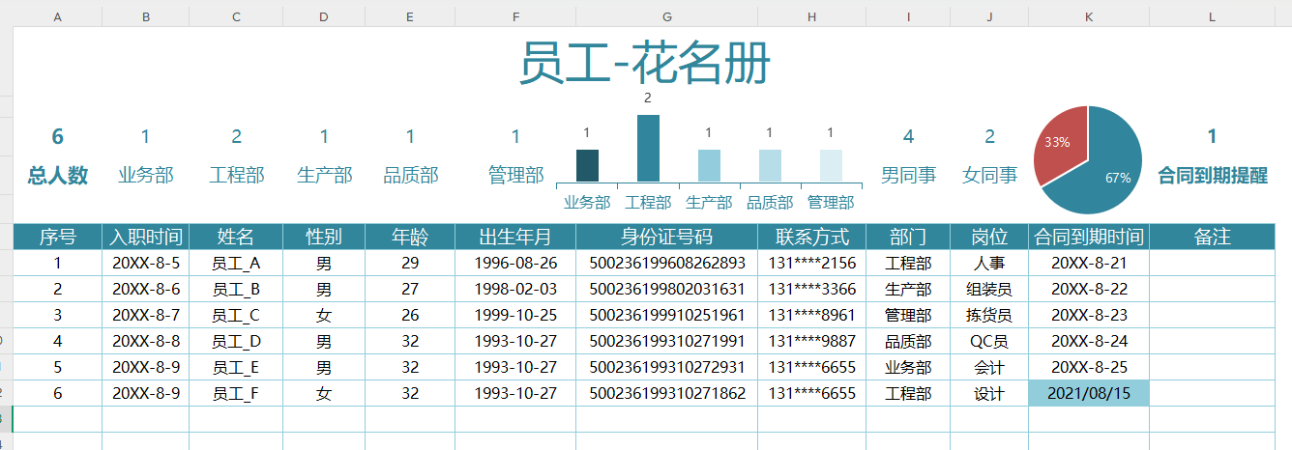Click the phone number 131****2156

coord(811,263)
